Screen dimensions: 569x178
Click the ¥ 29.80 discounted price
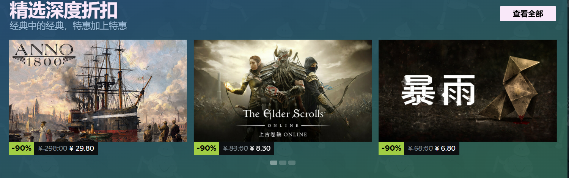[82, 148]
